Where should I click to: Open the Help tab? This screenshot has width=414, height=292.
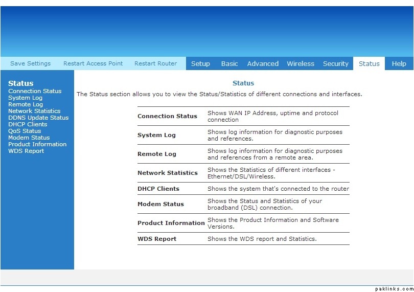[x=399, y=63]
